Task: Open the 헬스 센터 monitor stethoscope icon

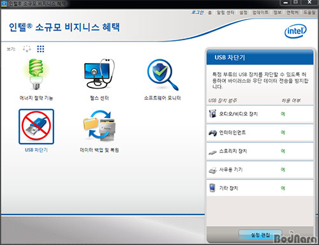Action: tap(100, 73)
